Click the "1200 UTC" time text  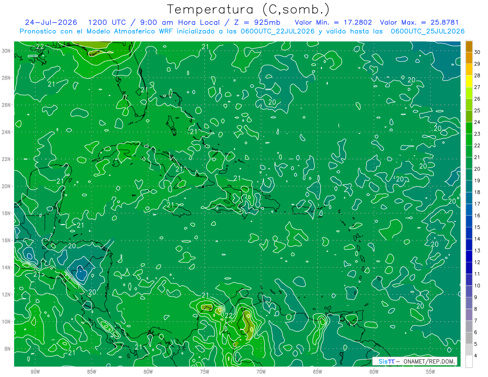[107, 22]
